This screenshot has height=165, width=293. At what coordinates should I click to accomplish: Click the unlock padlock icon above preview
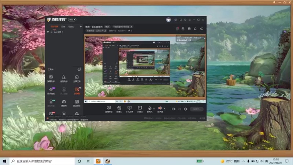pyautogui.click(x=183, y=29)
